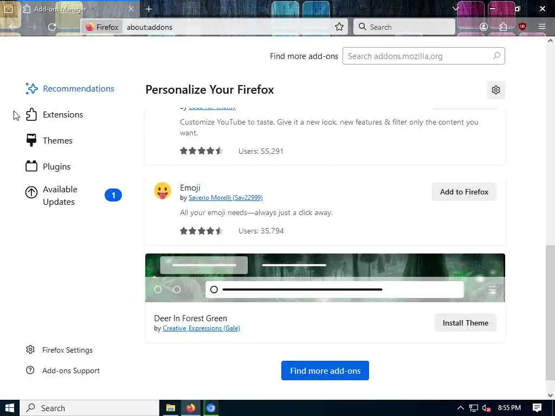Click the "Users: 55,291" text

pyautogui.click(x=261, y=151)
